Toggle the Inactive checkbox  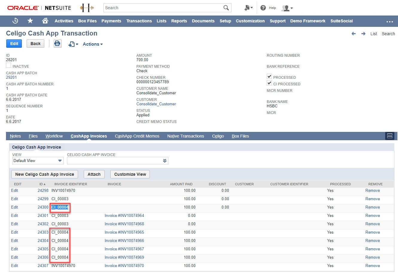9,65
